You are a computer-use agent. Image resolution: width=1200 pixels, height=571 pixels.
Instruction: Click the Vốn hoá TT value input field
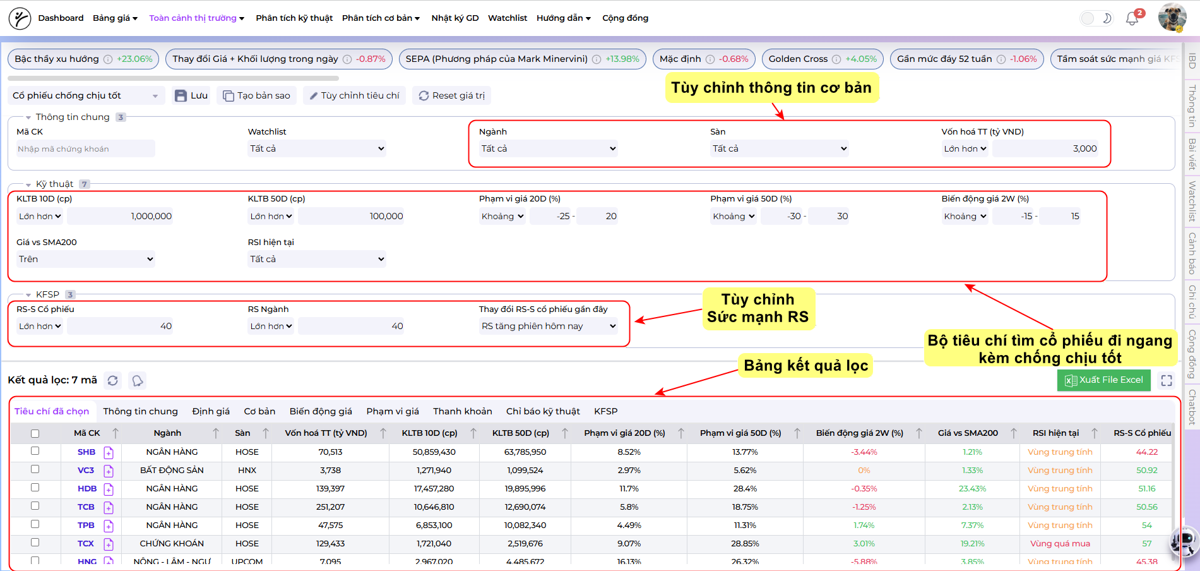pyautogui.click(x=1045, y=148)
